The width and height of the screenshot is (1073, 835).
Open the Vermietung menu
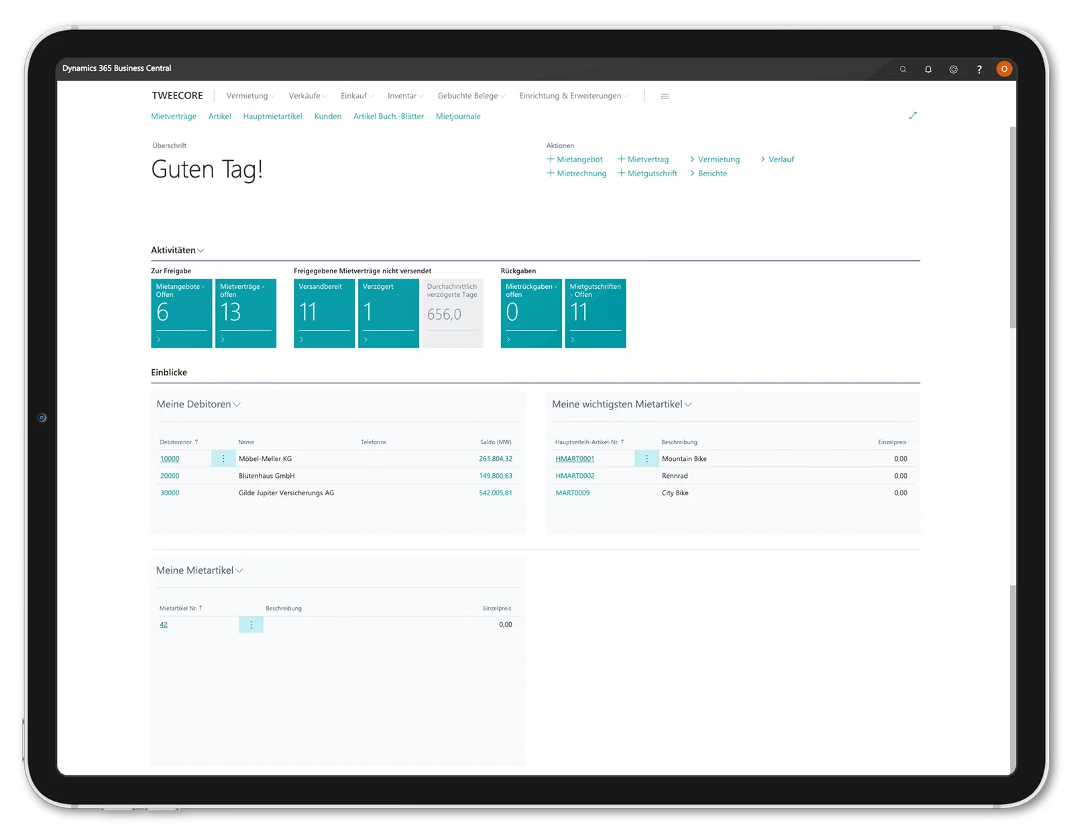250,96
